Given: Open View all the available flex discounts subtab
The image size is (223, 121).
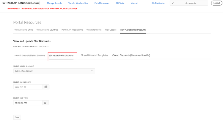Looking at the screenshot, I should pos(30,56).
